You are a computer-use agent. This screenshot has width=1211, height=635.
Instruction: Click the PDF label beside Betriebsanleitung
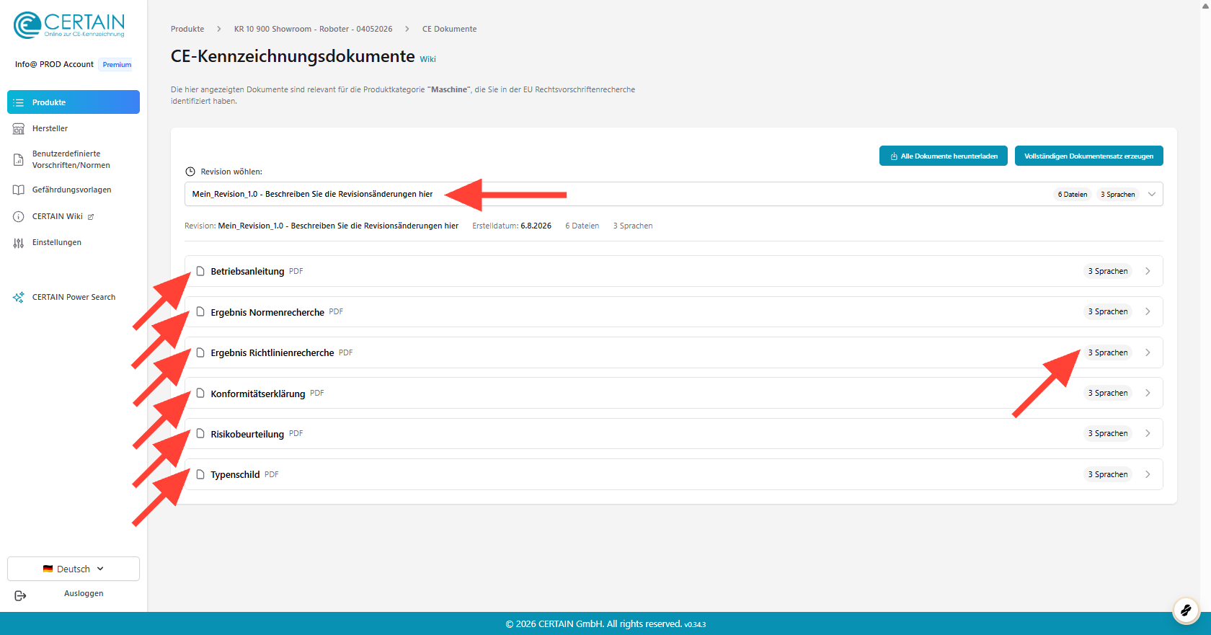click(x=296, y=272)
